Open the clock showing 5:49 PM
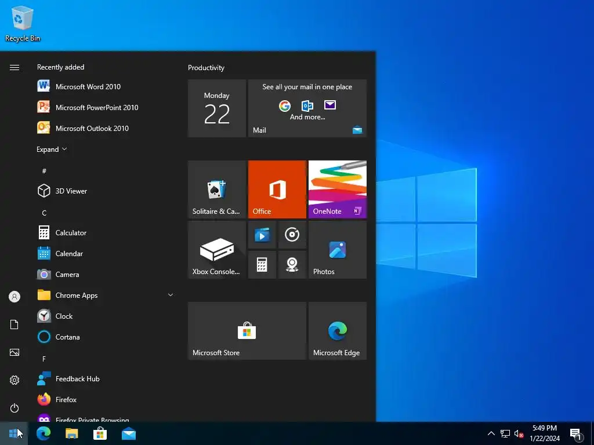This screenshot has height=445, width=594. pos(544,433)
